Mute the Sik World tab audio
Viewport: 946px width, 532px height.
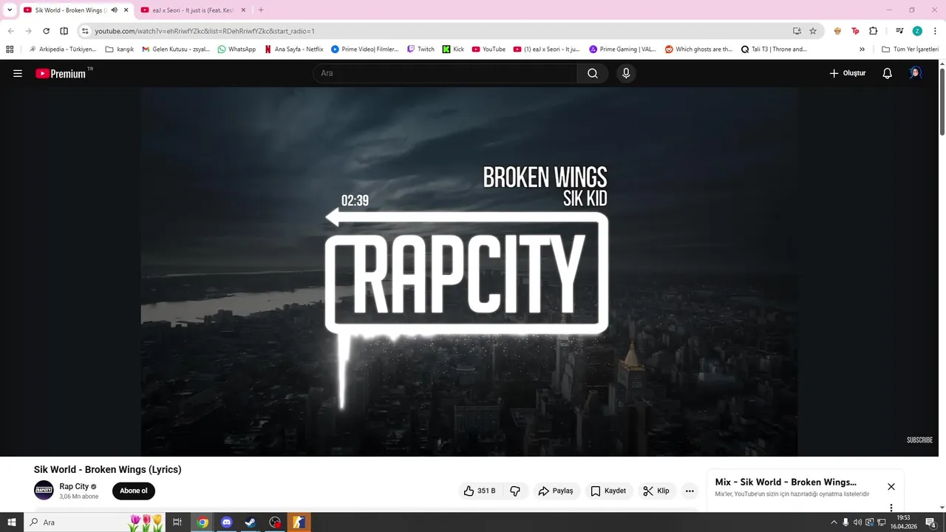(x=115, y=10)
